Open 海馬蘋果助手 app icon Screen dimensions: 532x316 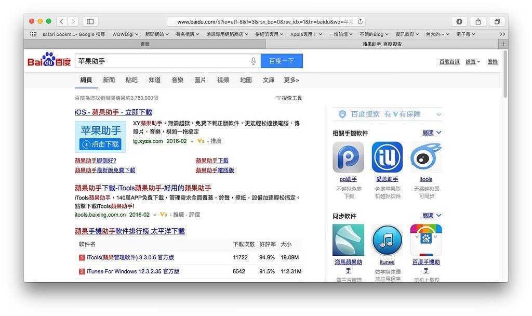(x=348, y=240)
